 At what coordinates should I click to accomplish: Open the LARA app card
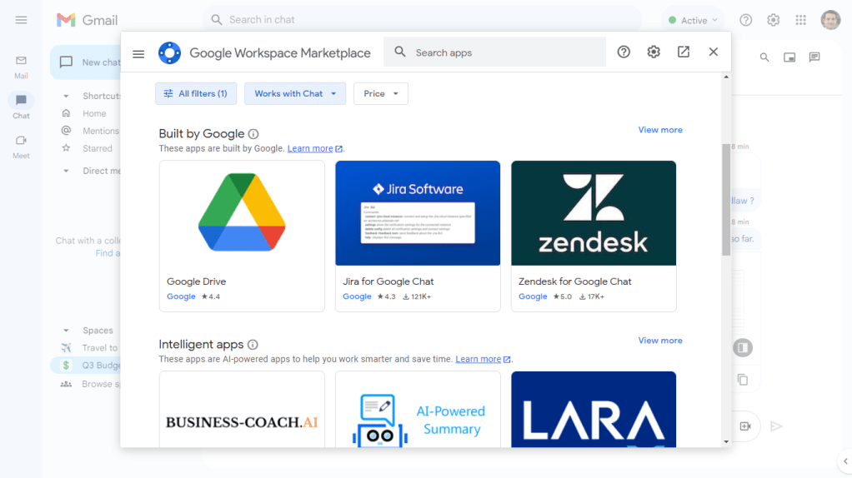tap(594, 410)
